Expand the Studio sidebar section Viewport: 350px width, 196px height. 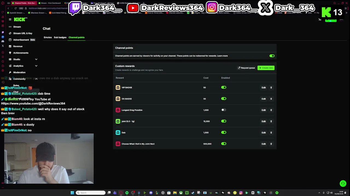pos(36,59)
